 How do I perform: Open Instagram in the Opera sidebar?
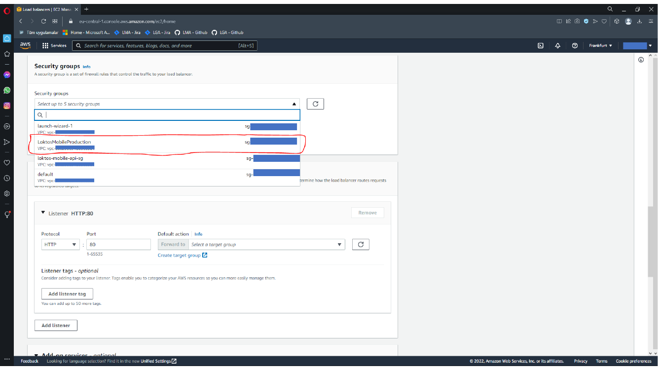[x=7, y=106]
